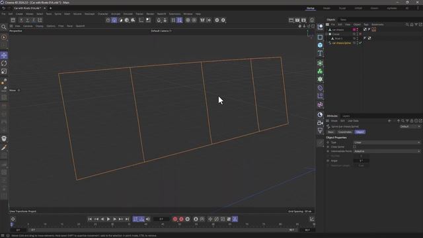
Task: Toggle the highlighted snap icon in toolbar
Action: click(x=179, y=20)
